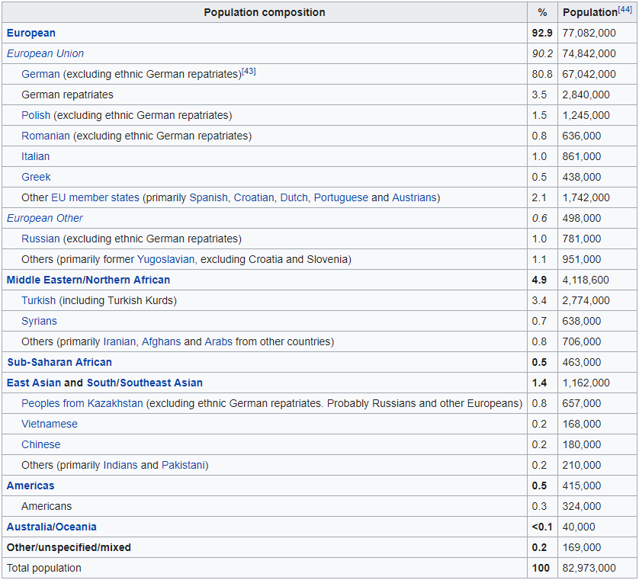The image size is (639, 580).
Task: Open the Portuguese link
Action: tap(341, 197)
